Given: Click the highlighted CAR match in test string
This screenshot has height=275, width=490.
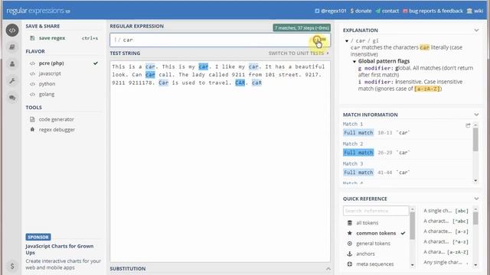Looking at the screenshot, I should (x=240, y=82).
